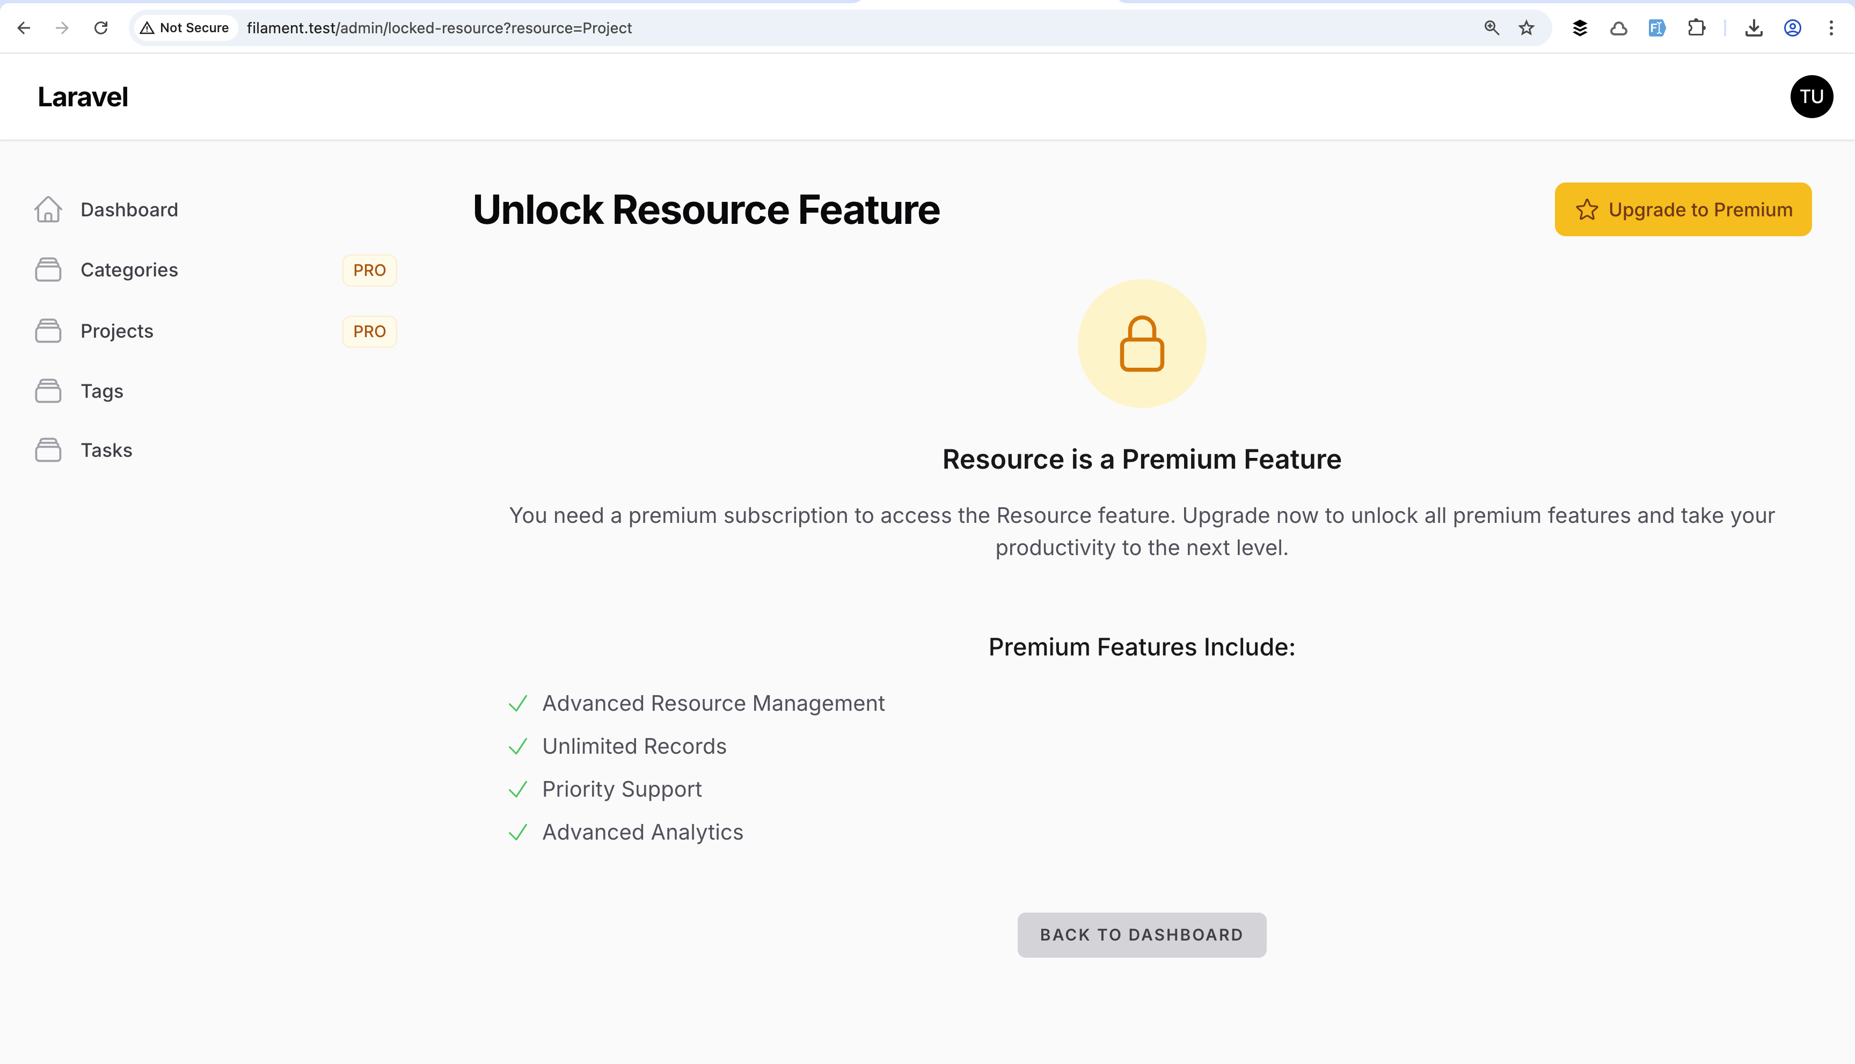Click the Tags sidebar icon
The height and width of the screenshot is (1064, 1855).
pos(48,391)
